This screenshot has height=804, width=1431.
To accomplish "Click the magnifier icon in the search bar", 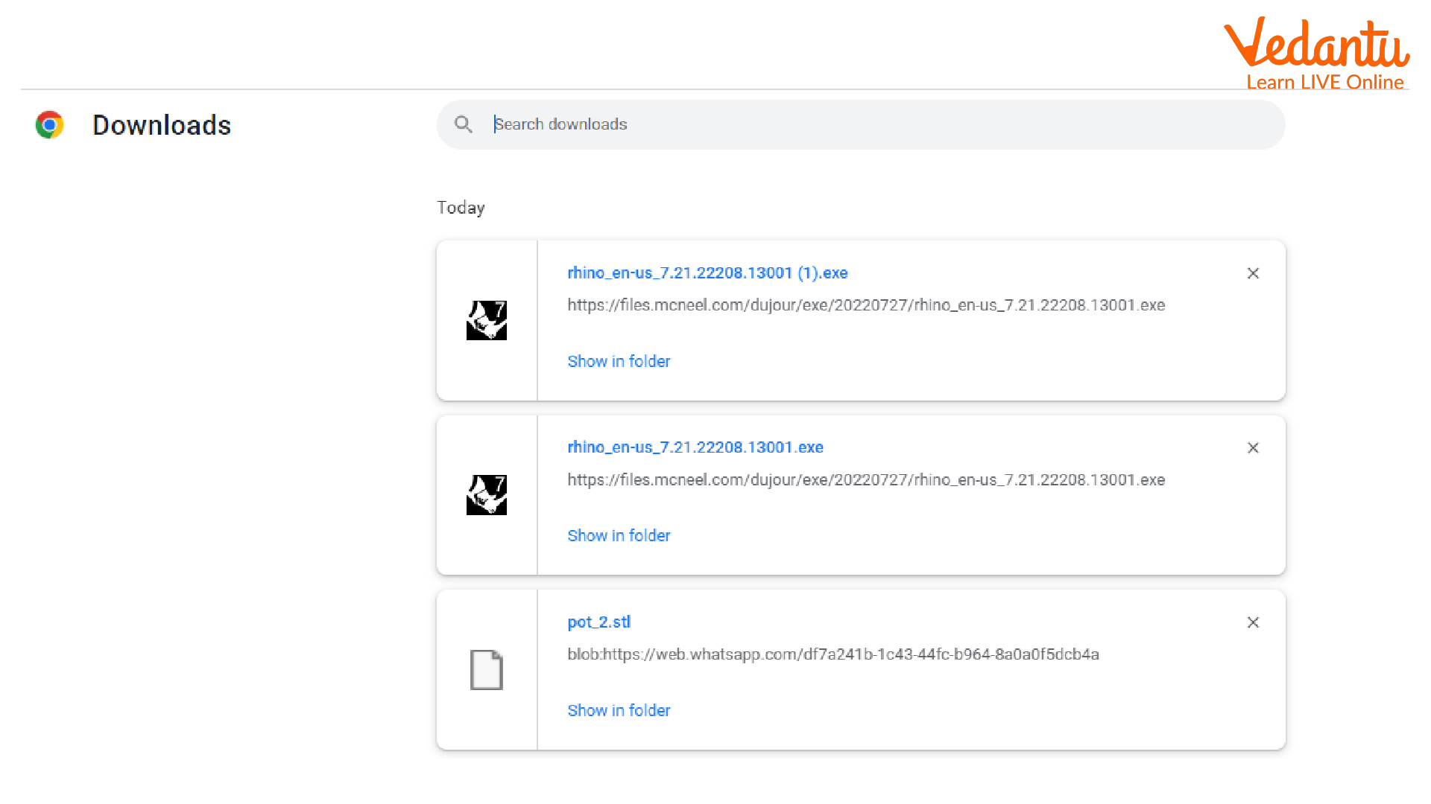I will [x=464, y=124].
